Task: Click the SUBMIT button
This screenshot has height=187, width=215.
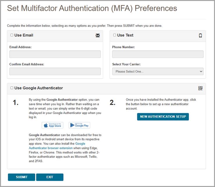Action: pos(22,177)
